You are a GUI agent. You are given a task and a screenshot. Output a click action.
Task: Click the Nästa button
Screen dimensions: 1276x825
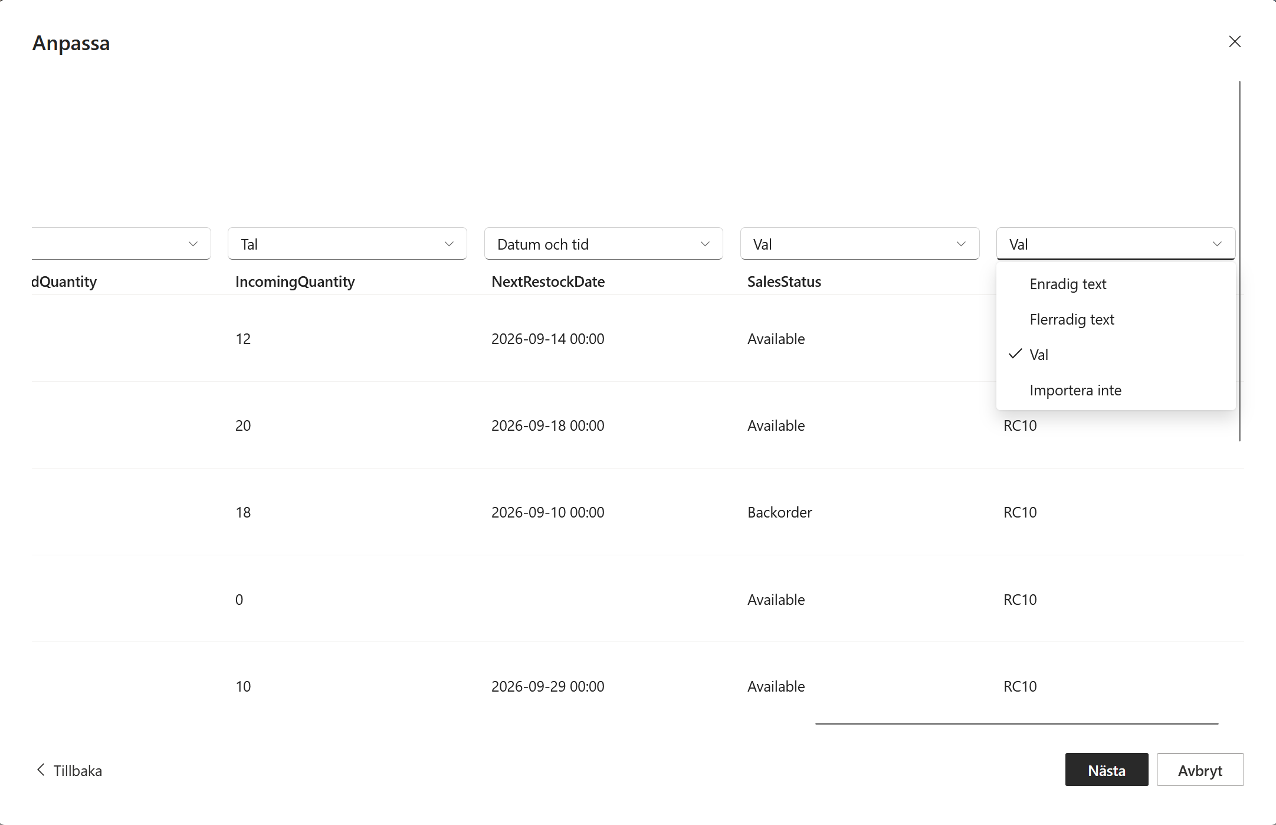click(x=1107, y=770)
